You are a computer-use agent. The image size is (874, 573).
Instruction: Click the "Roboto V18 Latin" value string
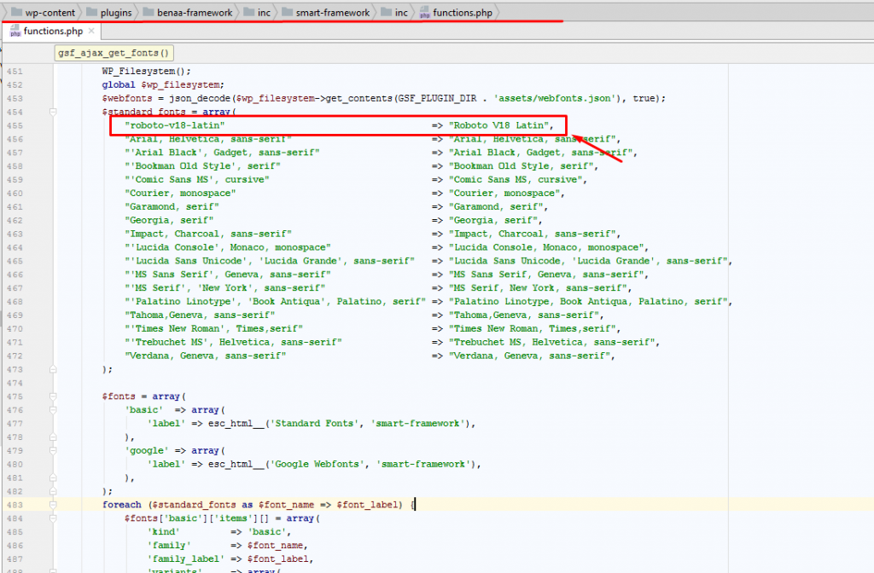tap(498, 125)
